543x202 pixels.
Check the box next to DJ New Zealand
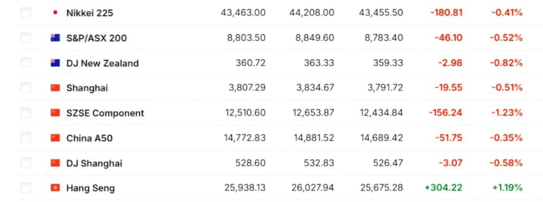pyautogui.click(x=26, y=63)
